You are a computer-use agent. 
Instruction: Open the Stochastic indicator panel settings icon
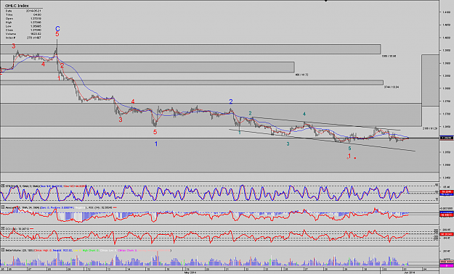pos(3,186)
